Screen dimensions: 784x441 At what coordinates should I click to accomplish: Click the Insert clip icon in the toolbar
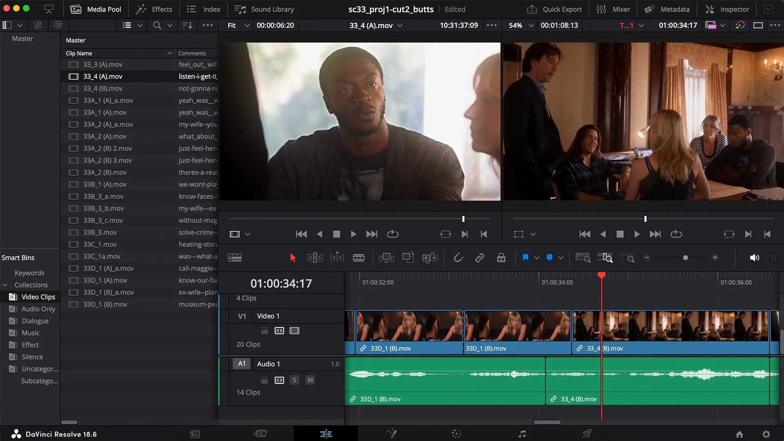tap(386, 258)
